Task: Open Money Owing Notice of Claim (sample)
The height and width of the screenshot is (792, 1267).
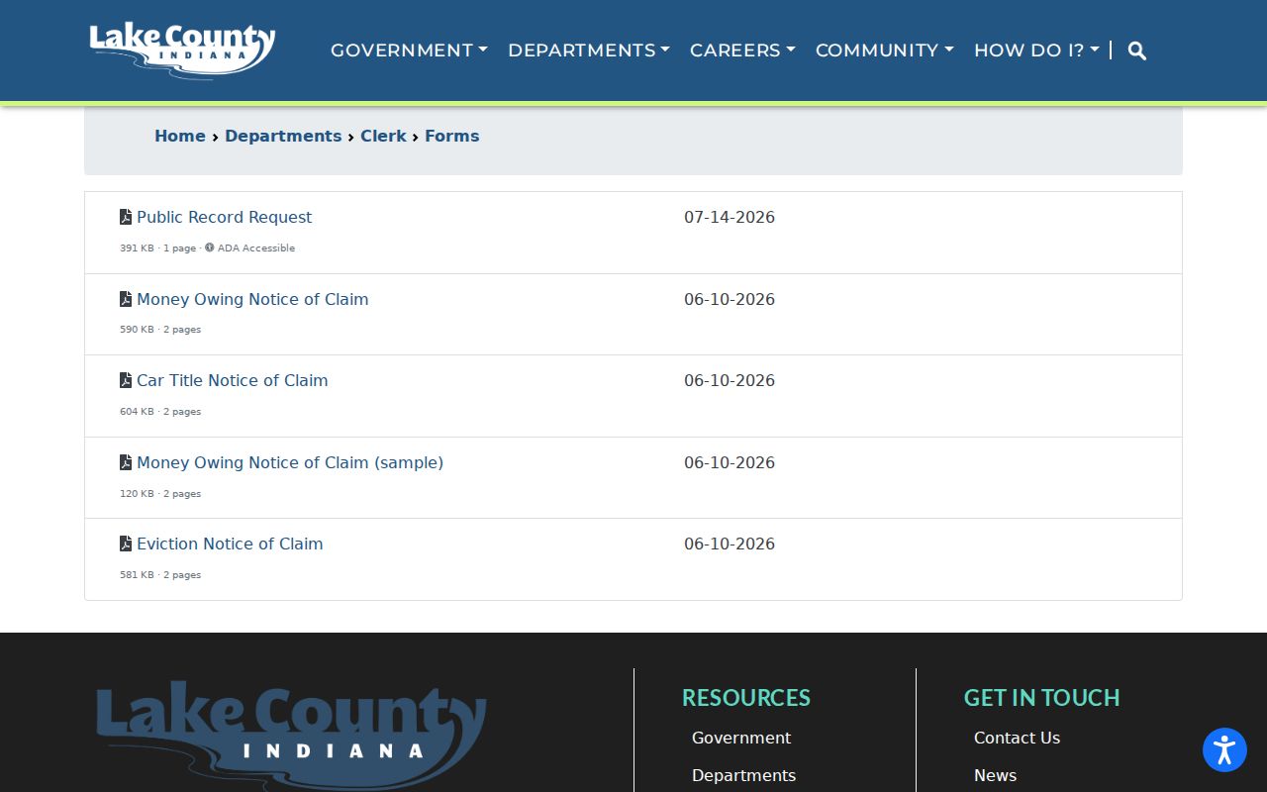Action: 290,462
